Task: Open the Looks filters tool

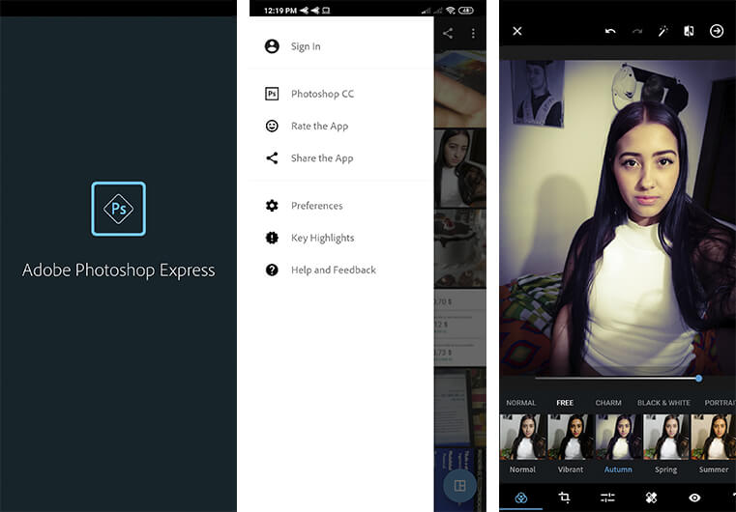Action: [x=521, y=498]
